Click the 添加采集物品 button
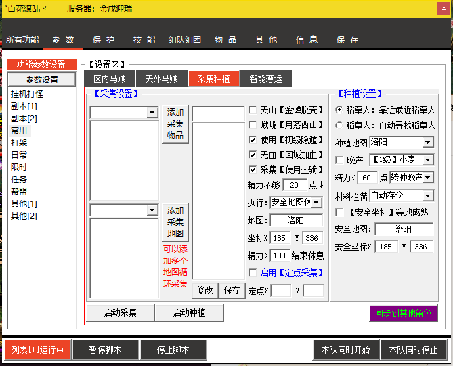The width and height of the screenshot is (453, 366). click(175, 124)
